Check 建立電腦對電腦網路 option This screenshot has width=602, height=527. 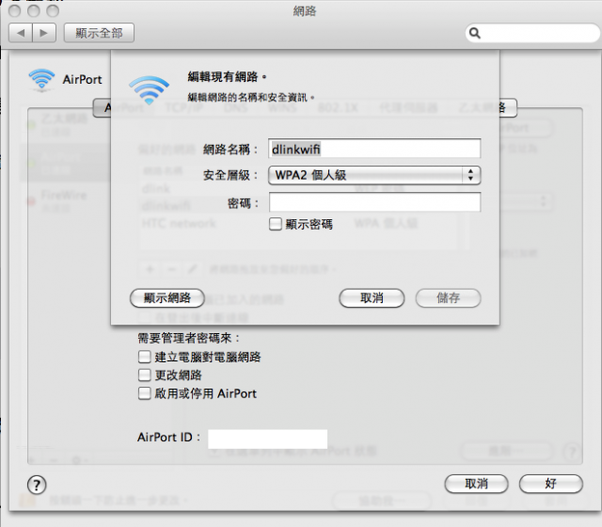click(144, 357)
